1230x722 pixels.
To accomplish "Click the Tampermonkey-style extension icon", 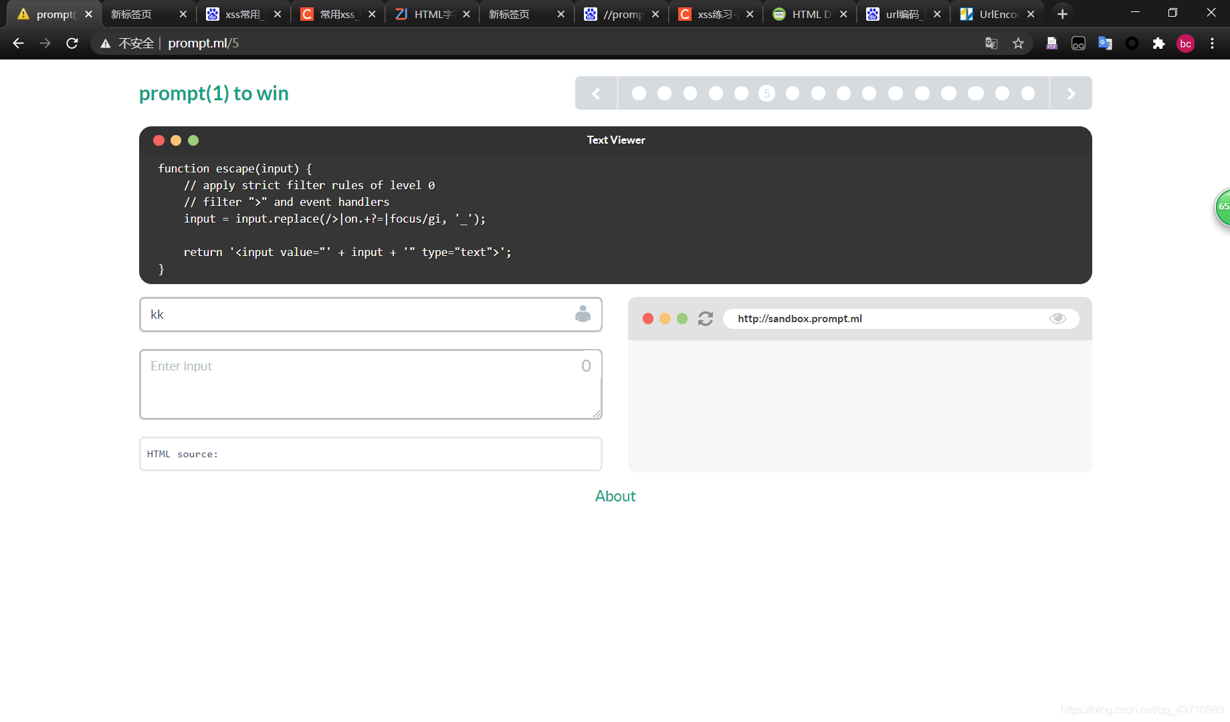I will point(1078,43).
